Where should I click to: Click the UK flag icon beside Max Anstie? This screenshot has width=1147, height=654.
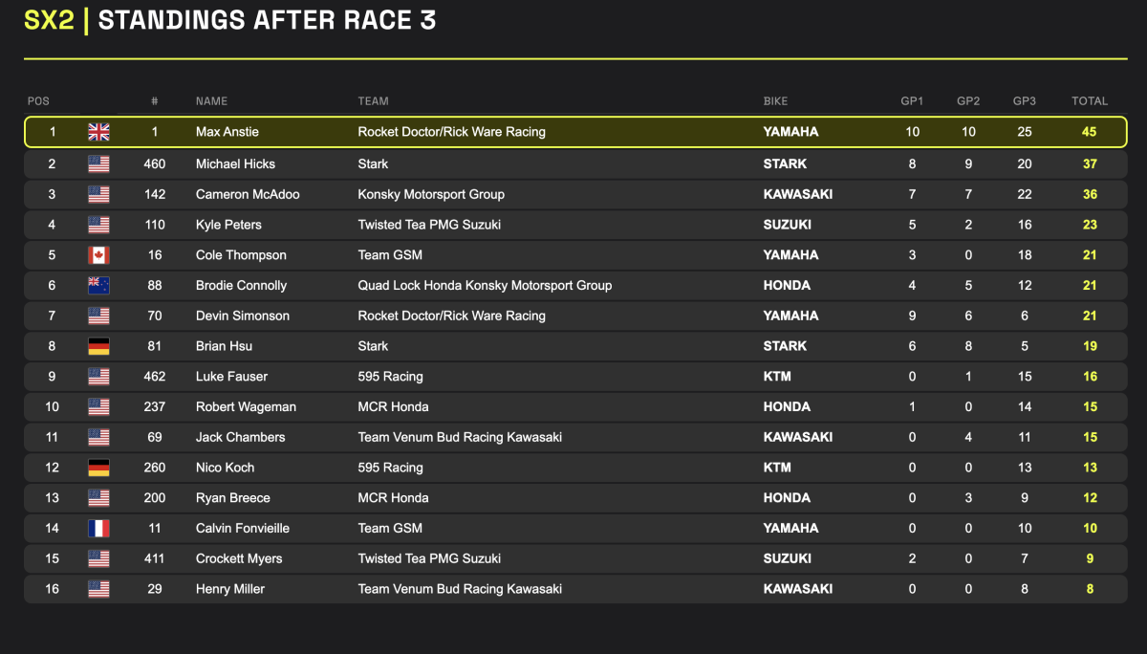[x=98, y=132]
